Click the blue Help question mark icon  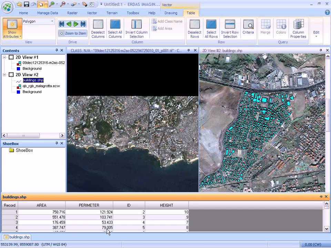point(327,12)
